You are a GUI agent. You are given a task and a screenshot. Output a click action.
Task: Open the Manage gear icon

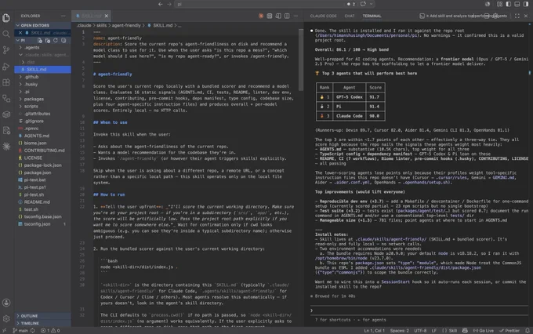tap(6, 318)
